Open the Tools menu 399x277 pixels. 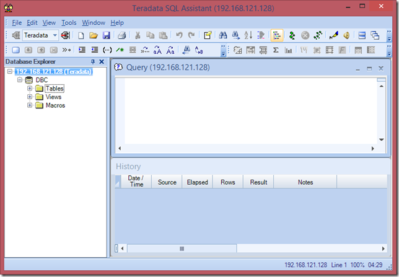[69, 23]
